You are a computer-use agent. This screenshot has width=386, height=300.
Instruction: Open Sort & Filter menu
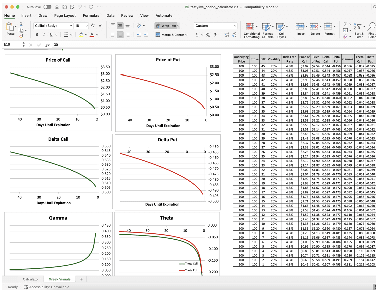click(x=359, y=30)
